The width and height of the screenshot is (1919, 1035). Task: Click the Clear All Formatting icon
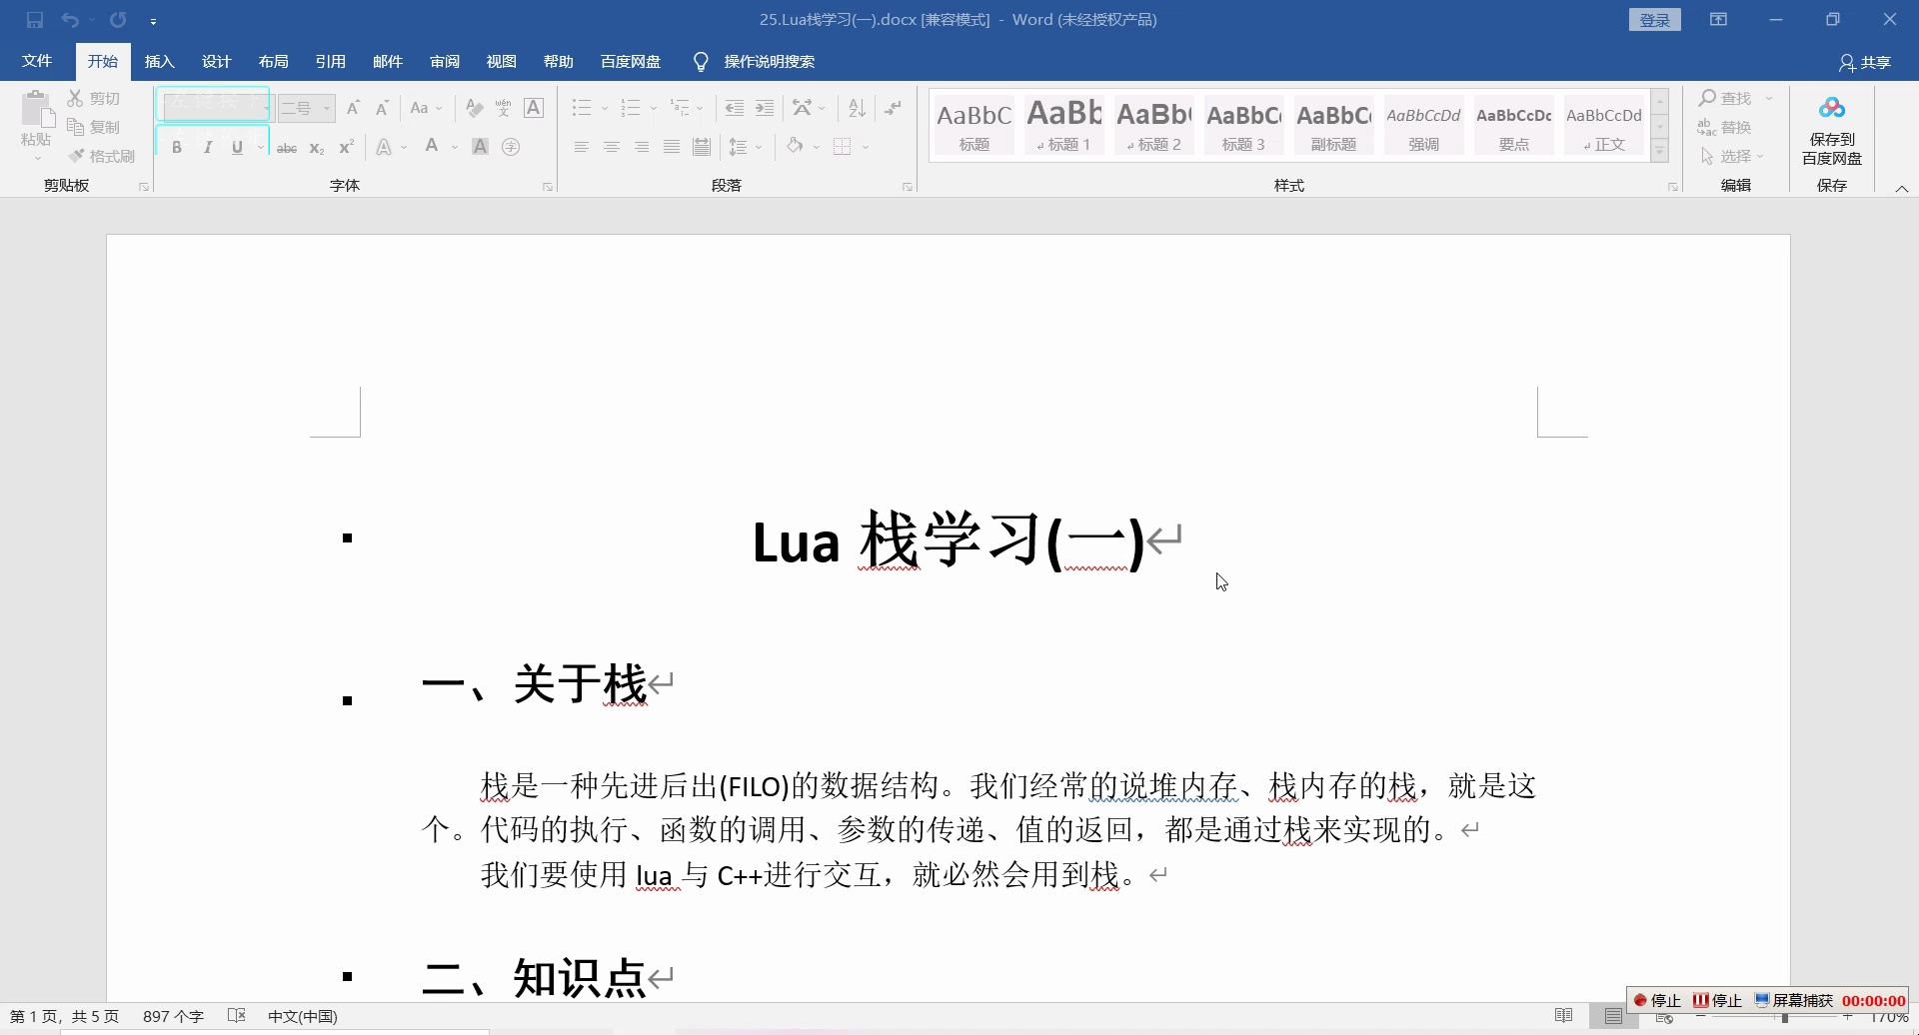(474, 108)
